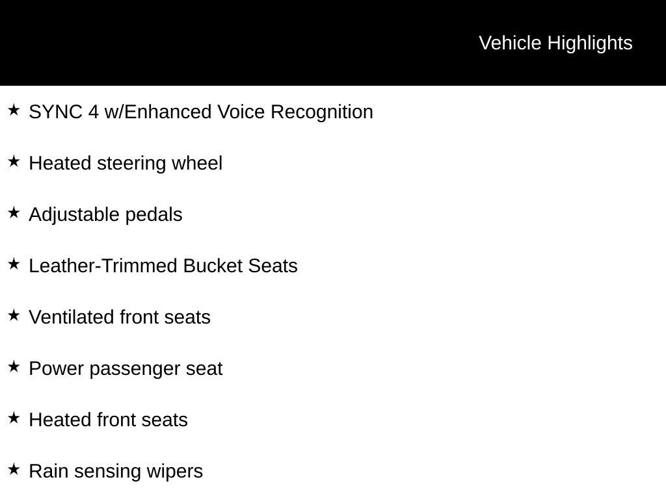Viewport: 666px width, 499px height.
Task: Click the star beside SYNC 4 feature
Action: click(x=14, y=110)
